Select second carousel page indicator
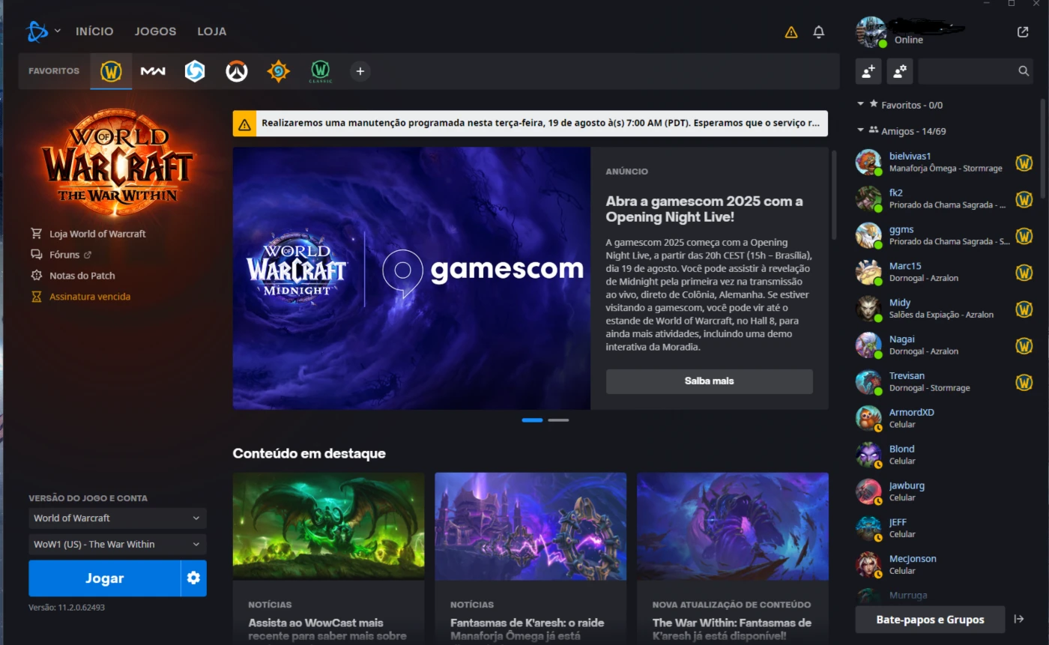This screenshot has height=645, width=1049. [x=558, y=420]
